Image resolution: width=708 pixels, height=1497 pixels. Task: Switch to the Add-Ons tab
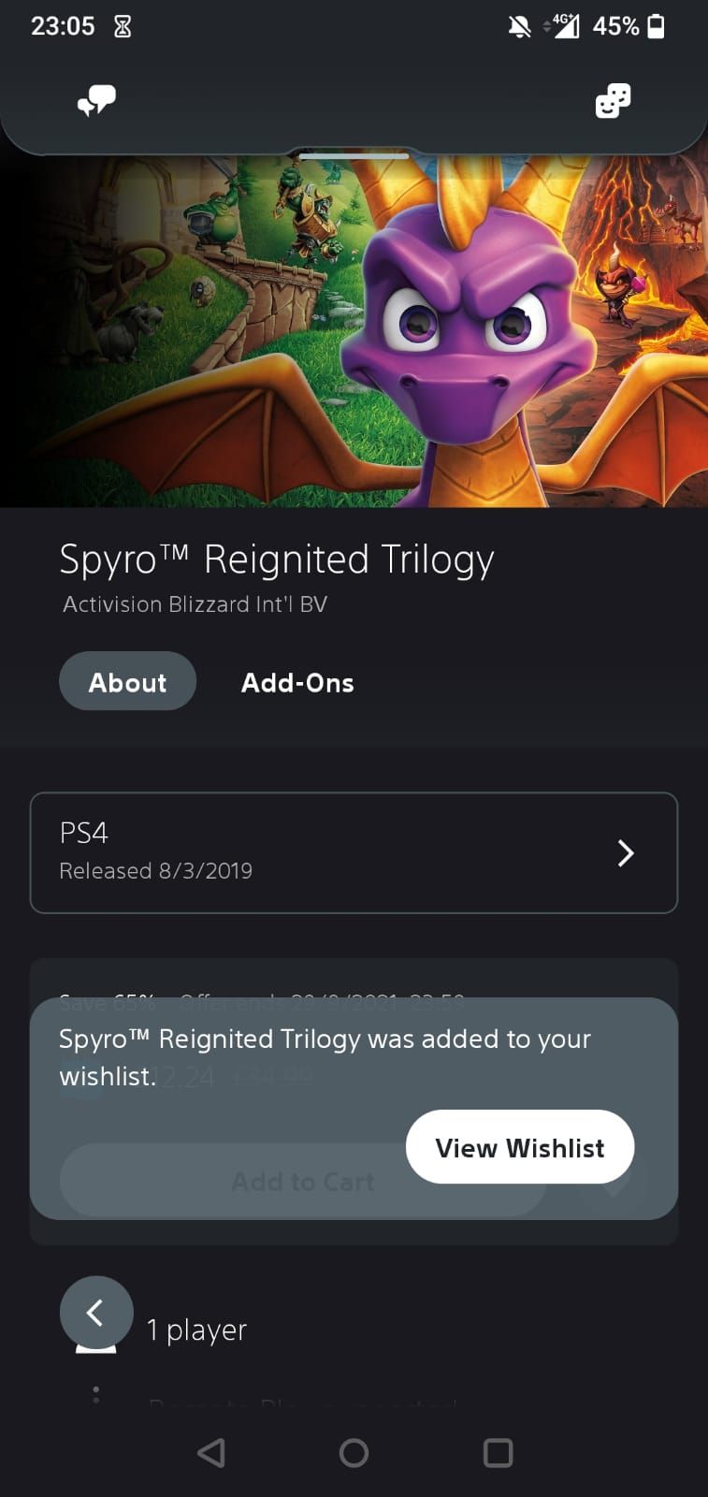297,682
